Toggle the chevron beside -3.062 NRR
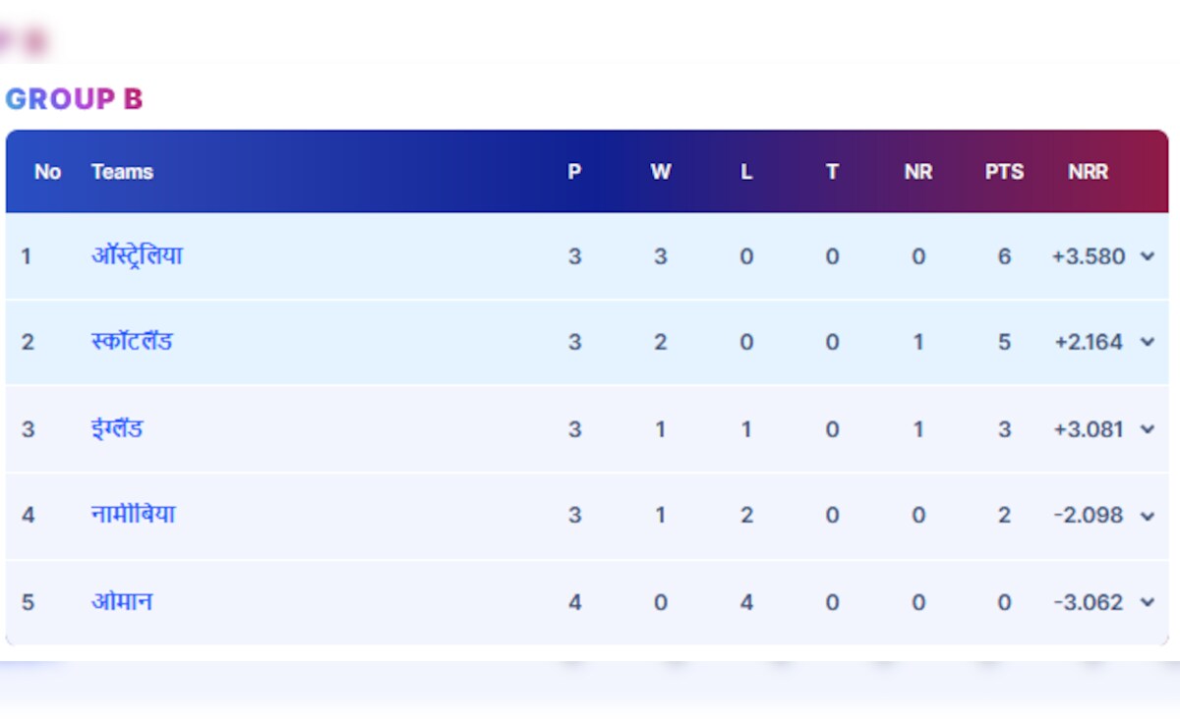Image resolution: width=1180 pixels, height=725 pixels. coord(1147,602)
